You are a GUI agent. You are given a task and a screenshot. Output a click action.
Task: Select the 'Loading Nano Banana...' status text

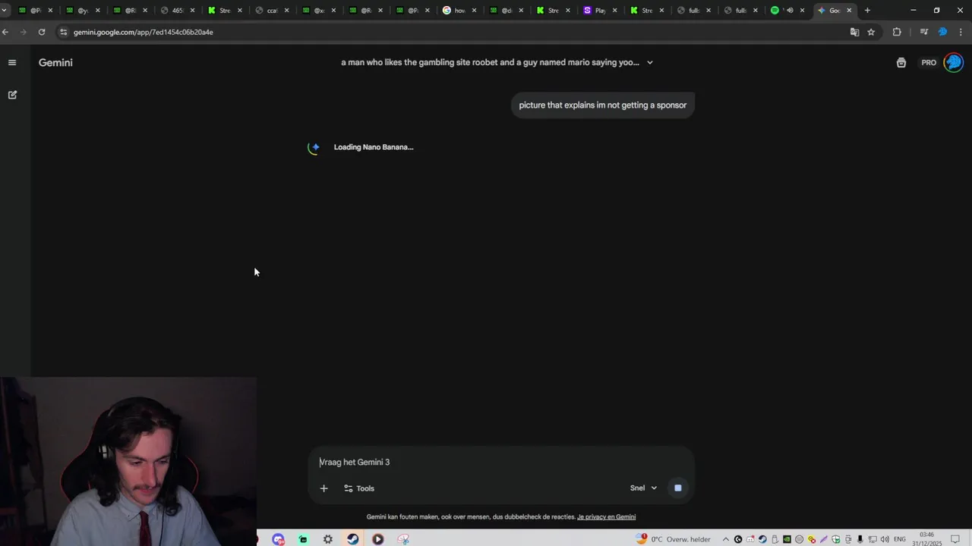[x=374, y=147]
